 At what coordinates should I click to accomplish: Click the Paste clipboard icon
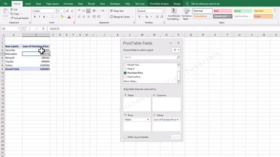(6, 12)
